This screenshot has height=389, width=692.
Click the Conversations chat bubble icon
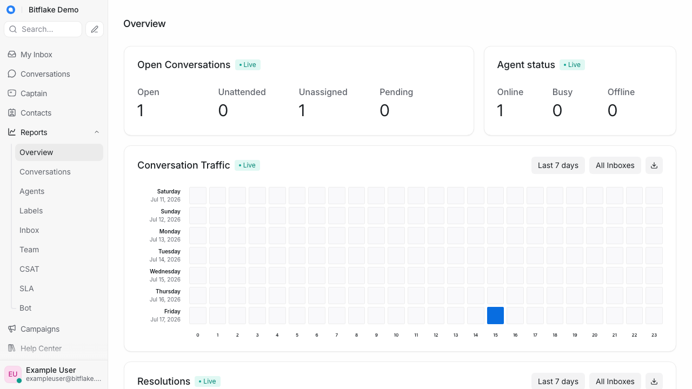click(x=12, y=74)
